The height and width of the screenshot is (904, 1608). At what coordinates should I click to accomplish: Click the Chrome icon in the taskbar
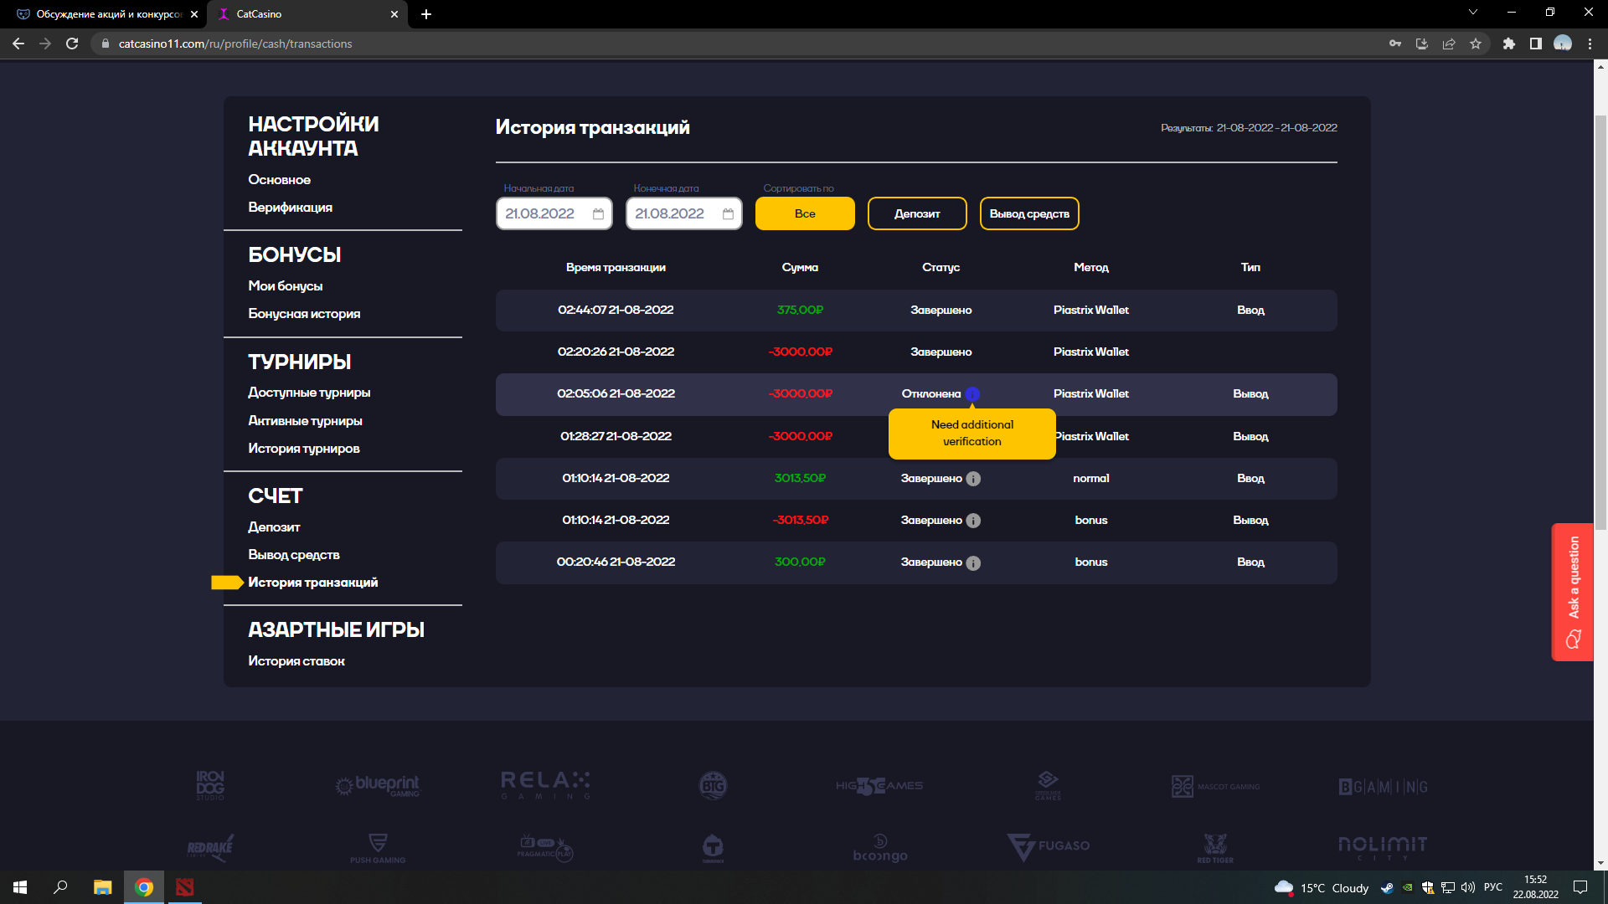click(x=144, y=887)
